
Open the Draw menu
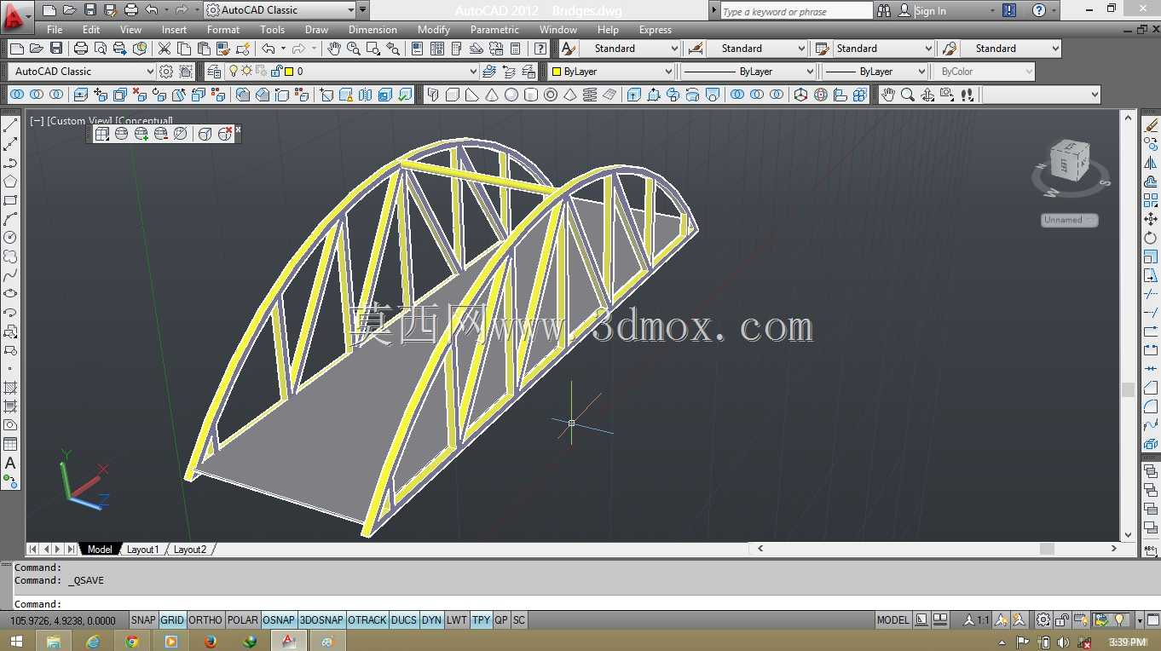click(x=316, y=30)
